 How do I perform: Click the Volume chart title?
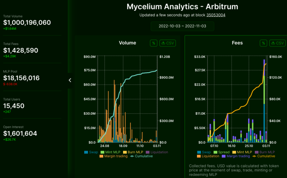click(x=127, y=43)
